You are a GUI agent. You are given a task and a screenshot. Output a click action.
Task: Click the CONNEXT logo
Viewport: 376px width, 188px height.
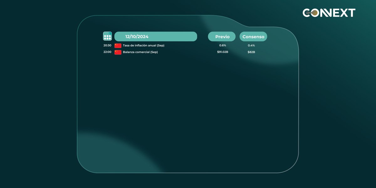(329, 13)
